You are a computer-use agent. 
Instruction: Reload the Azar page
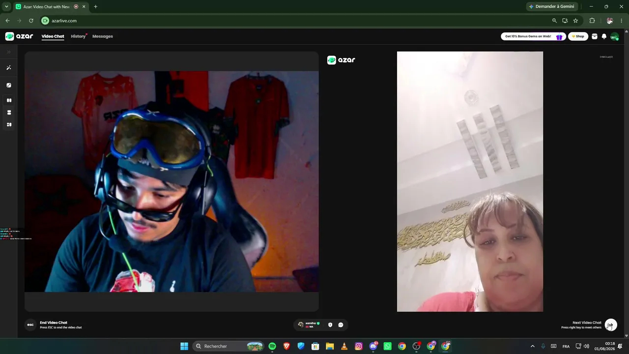coord(31,21)
